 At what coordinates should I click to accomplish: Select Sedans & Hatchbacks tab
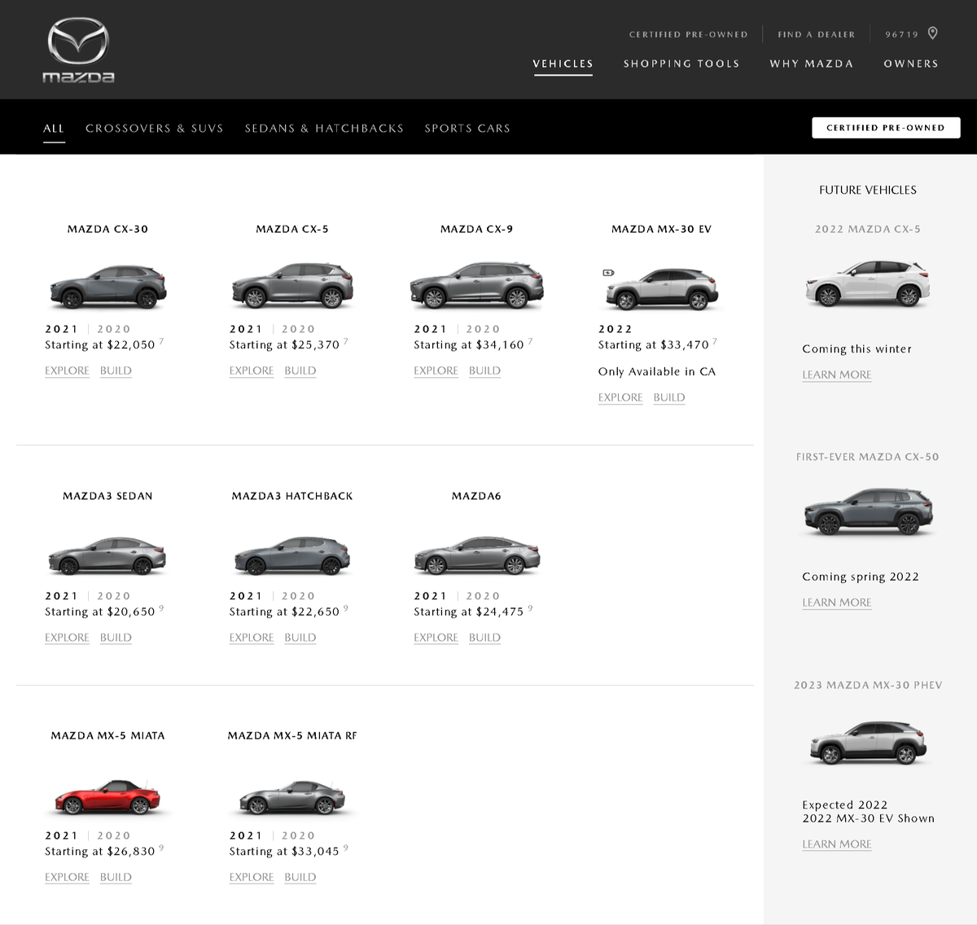(x=324, y=129)
